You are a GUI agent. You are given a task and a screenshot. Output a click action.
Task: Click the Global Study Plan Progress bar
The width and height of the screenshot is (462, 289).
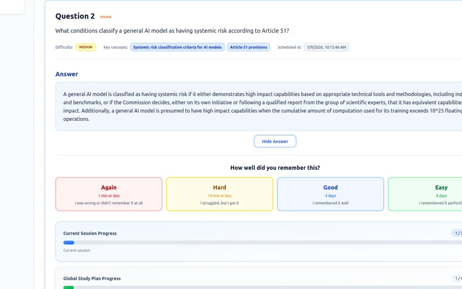[x=253, y=288]
